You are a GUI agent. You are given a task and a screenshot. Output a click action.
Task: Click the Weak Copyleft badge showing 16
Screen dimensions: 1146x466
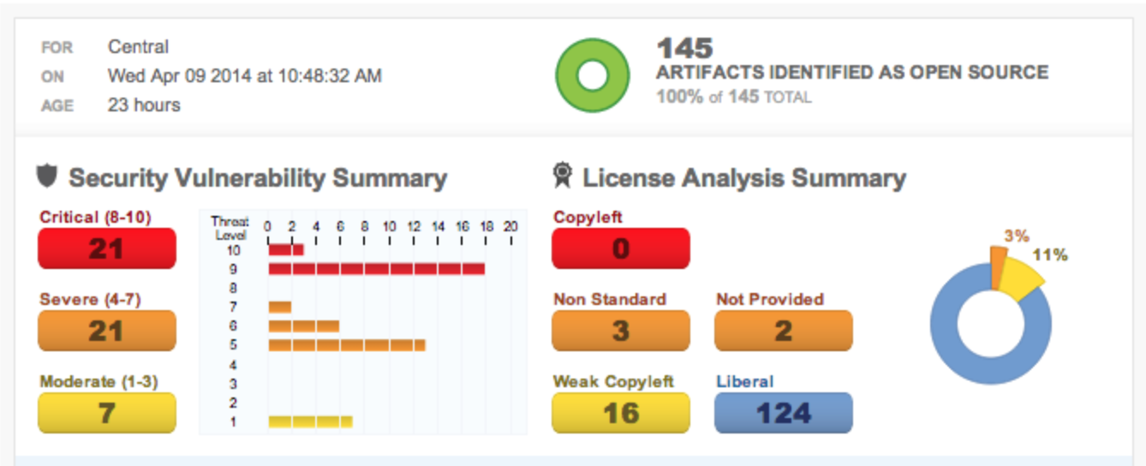pos(620,413)
